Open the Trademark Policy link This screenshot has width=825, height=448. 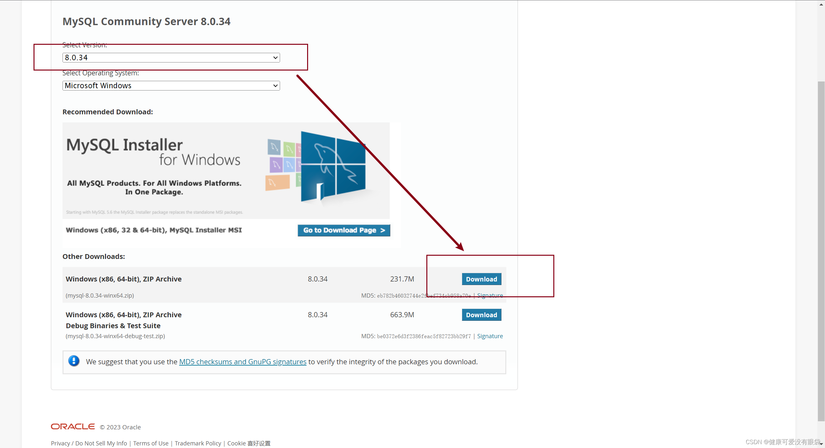[x=198, y=443]
